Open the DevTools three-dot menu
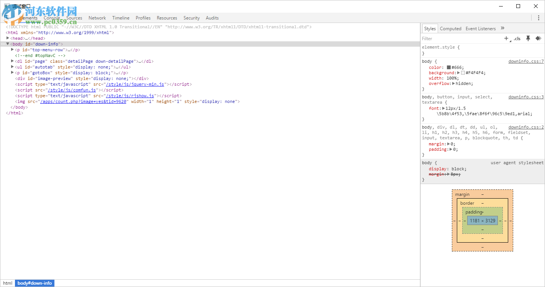 (538, 18)
